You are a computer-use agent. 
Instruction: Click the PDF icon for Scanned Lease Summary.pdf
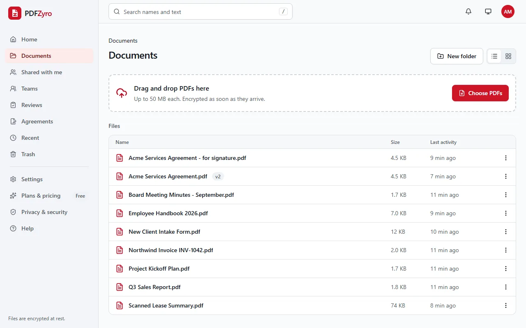pos(120,305)
